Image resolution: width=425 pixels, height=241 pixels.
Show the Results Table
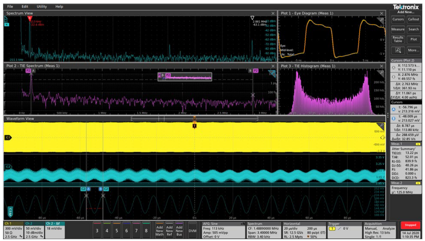397,39
